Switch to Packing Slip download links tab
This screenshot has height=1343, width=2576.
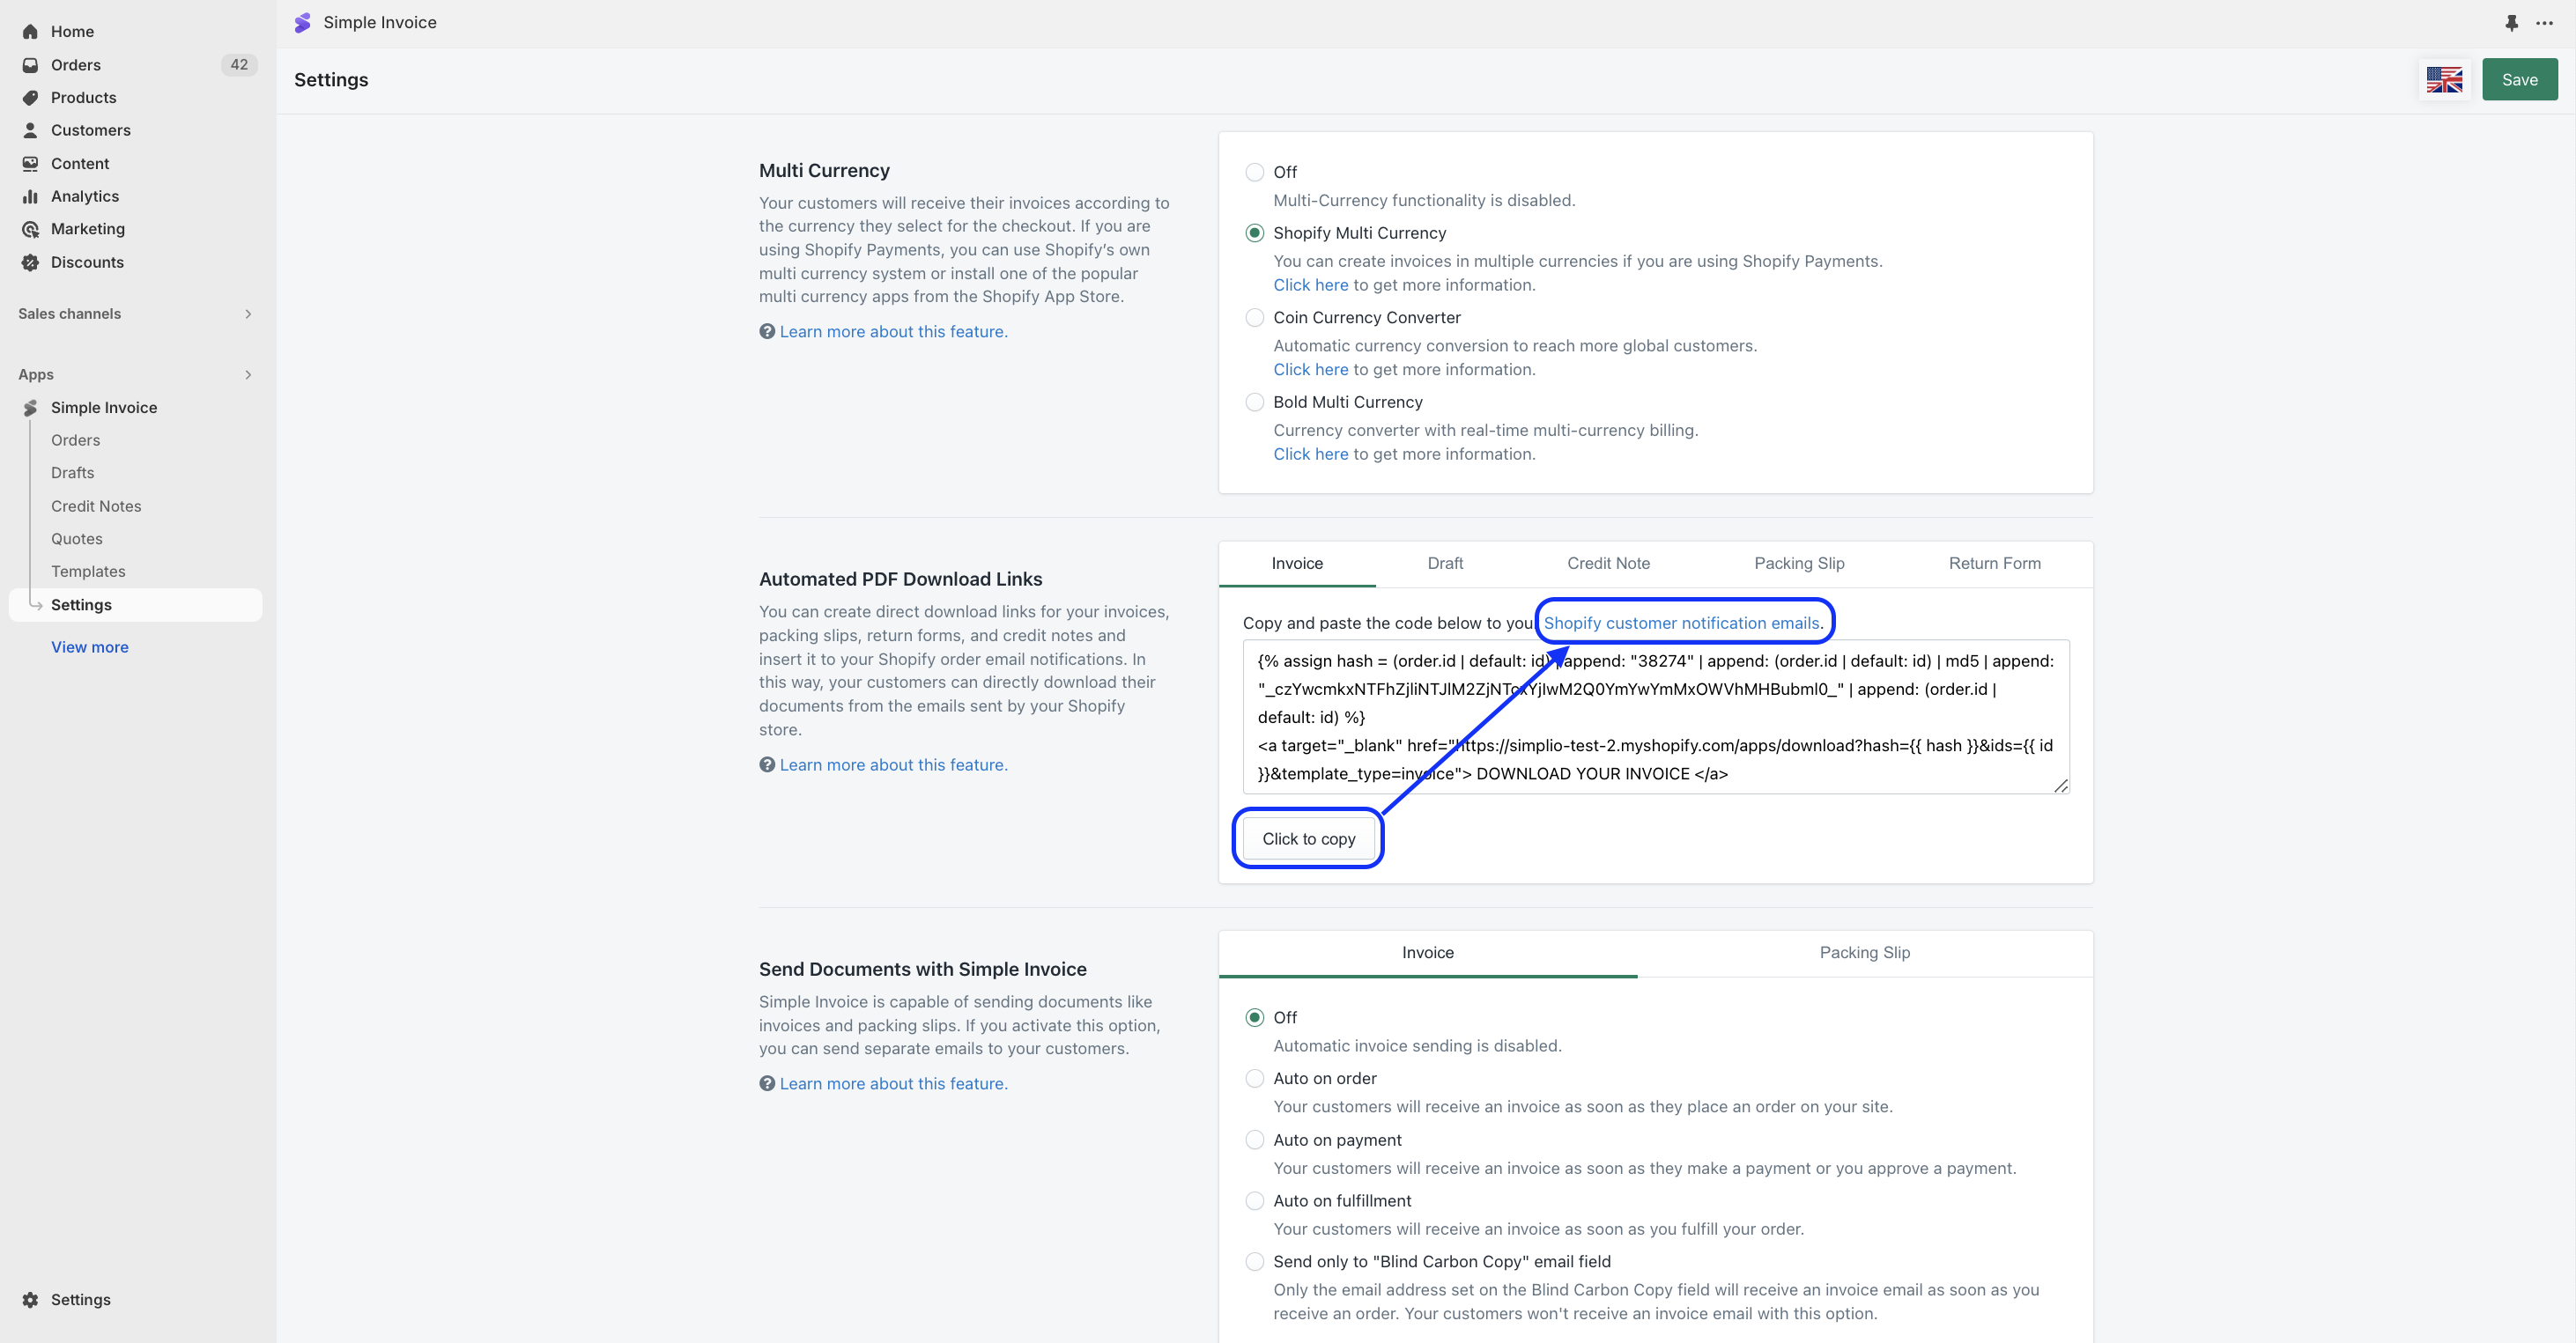click(1798, 564)
